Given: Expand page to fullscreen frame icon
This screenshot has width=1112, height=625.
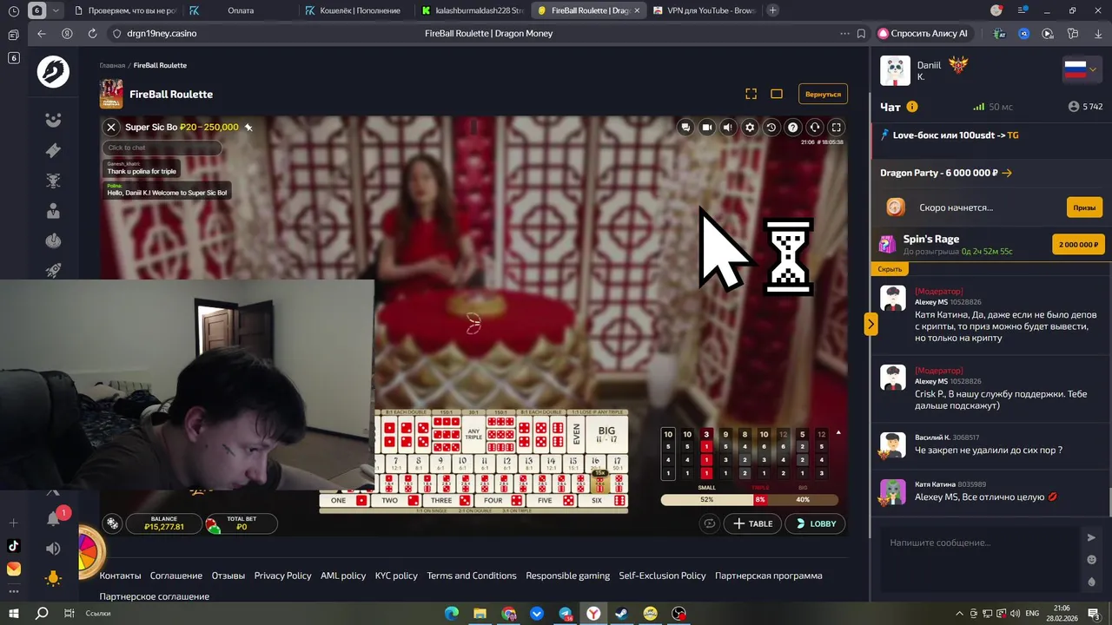Looking at the screenshot, I should pyautogui.click(x=751, y=94).
